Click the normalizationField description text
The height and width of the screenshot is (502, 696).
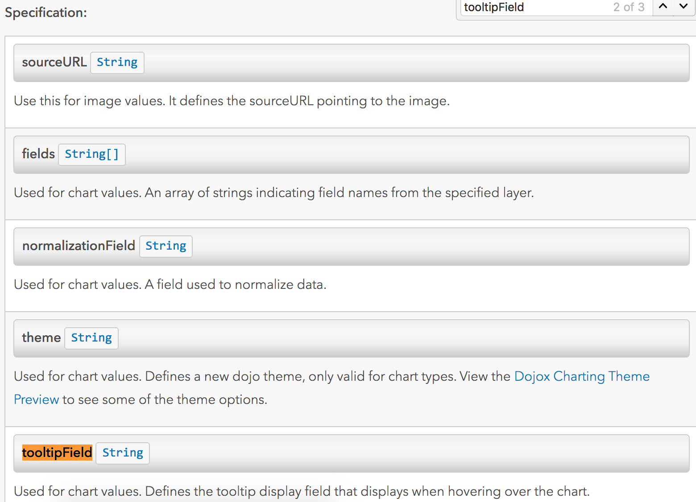click(x=170, y=284)
